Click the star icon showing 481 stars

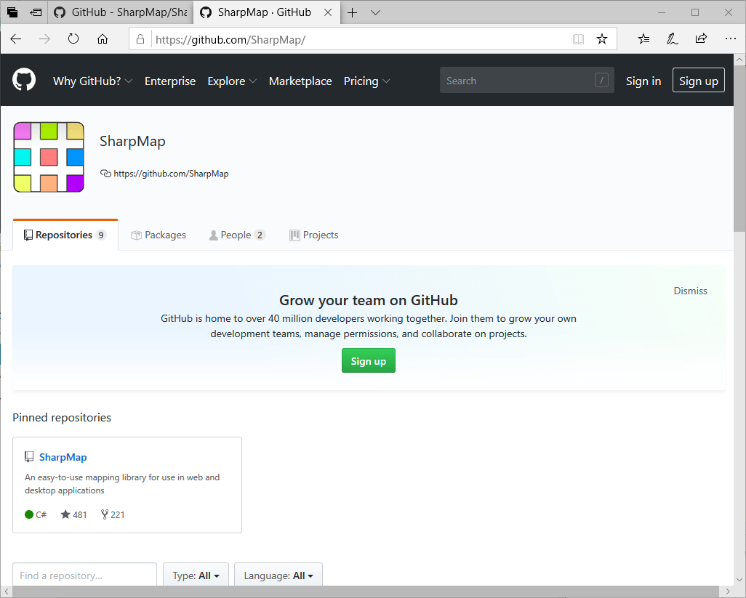click(x=65, y=514)
